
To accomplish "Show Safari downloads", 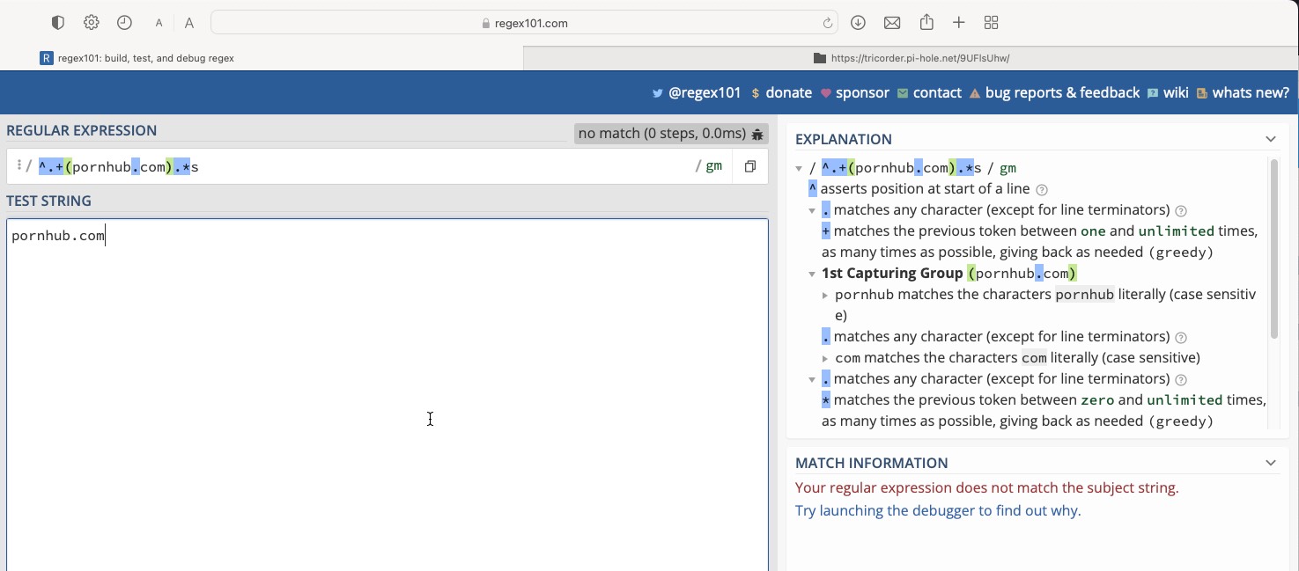I will 858,23.
